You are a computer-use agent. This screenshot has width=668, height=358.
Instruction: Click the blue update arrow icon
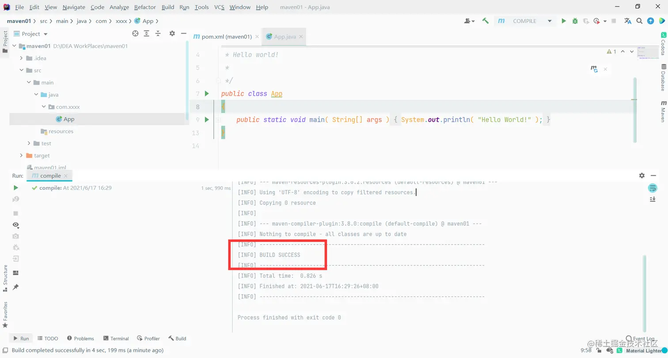(x=650, y=21)
